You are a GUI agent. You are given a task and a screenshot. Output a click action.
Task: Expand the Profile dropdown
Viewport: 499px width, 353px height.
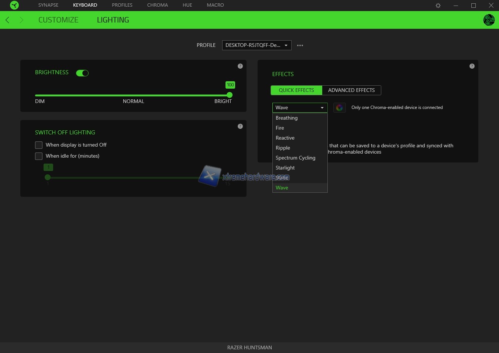coord(257,45)
